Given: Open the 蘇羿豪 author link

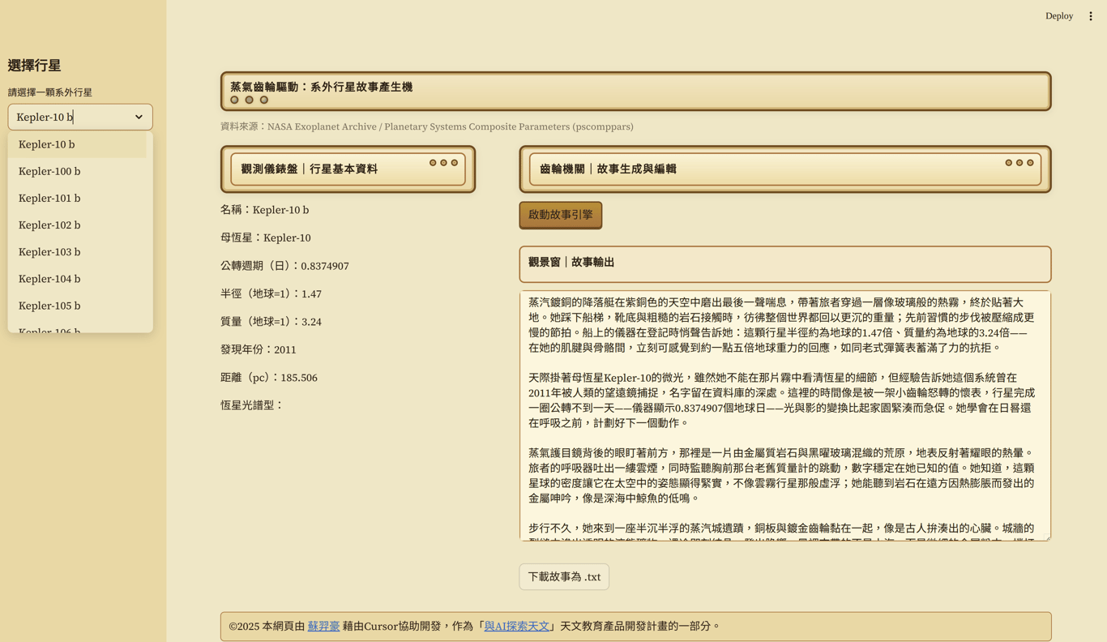Looking at the screenshot, I should point(323,626).
